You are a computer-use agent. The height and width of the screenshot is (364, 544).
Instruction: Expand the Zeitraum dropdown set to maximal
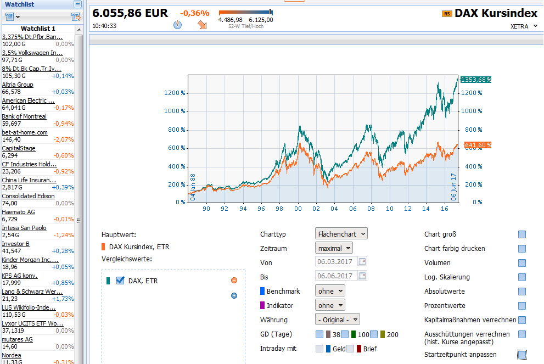334,248
